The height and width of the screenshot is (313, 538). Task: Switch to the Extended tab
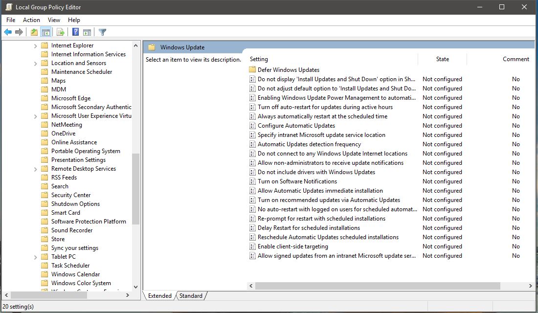(159, 296)
